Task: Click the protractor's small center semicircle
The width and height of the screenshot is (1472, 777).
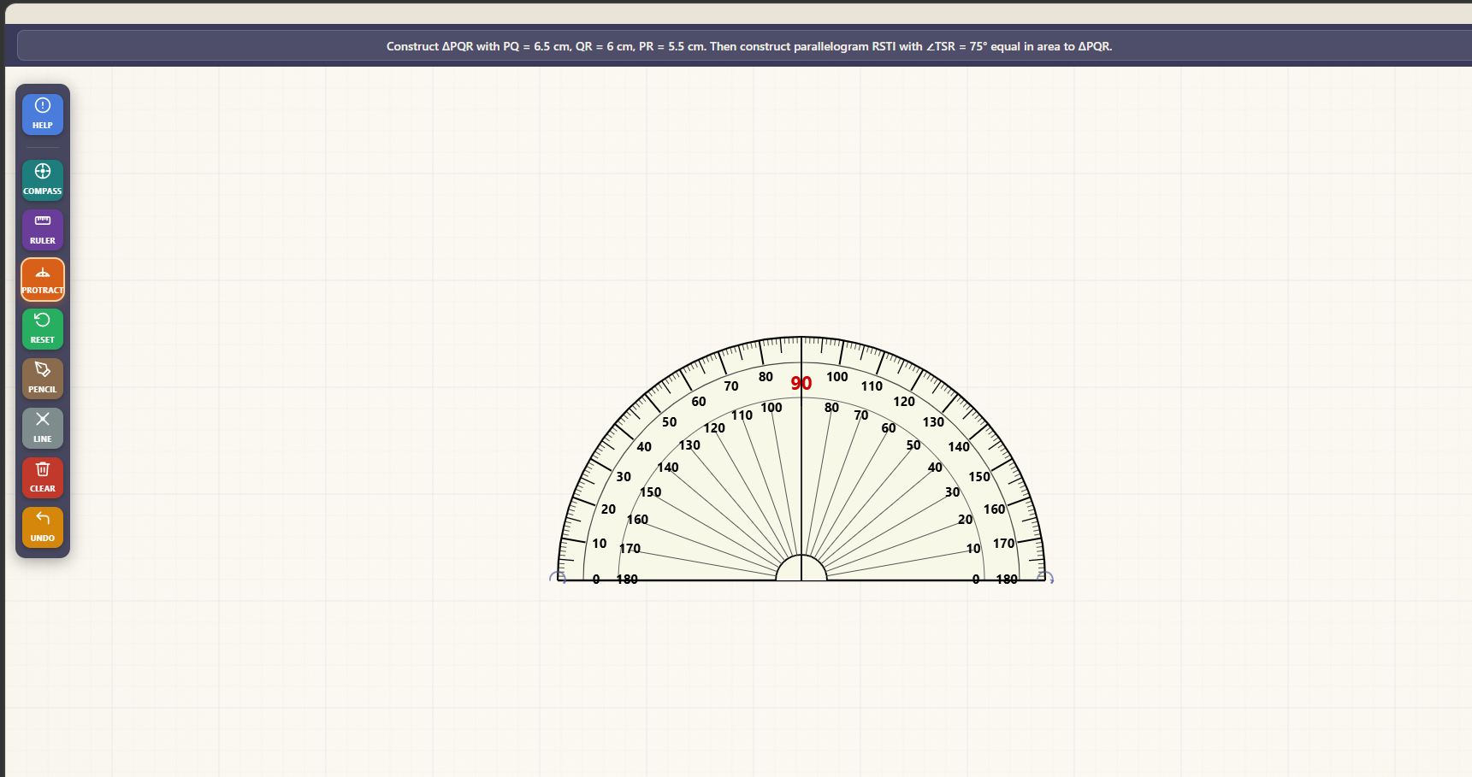Action: point(801,569)
